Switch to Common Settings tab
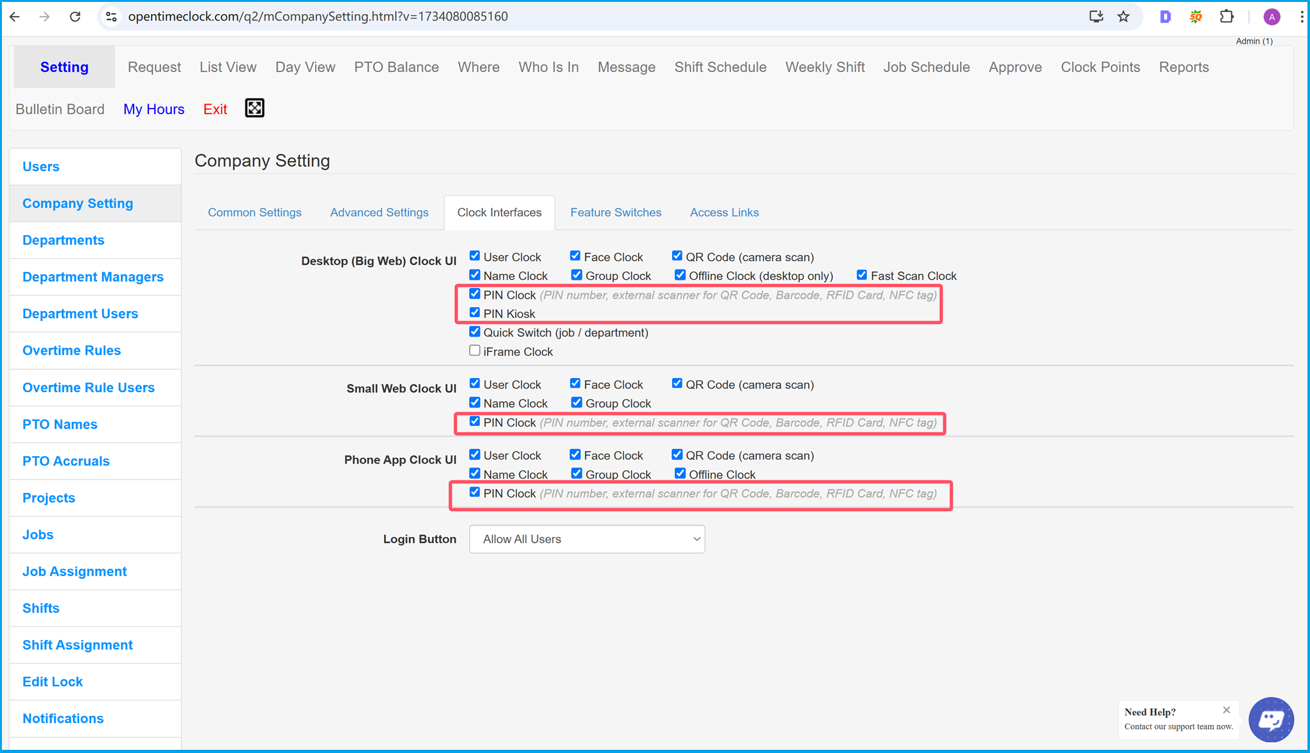 coord(254,213)
